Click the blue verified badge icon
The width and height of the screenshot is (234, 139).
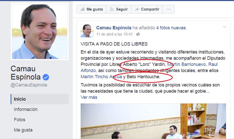pos(46,77)
